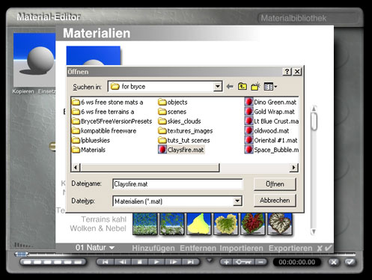Click the play button in timeline
Image resolution: width=372 pixels, height=280 pixels.
click(156, 262)
